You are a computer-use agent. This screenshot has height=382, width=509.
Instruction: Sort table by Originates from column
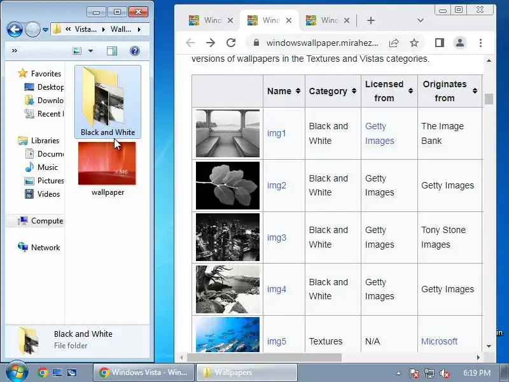click(450, 91)
